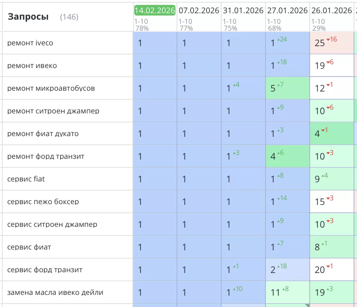Select position 5 cell for 'ремонт микроавтобусов'
This screenshot has width=357, height=307.
[x=287, y=88]
